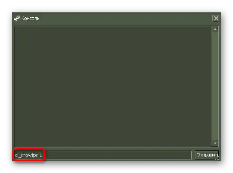Click the bottom edge of the output area
Viewport: 233px width, 173px height.
(113, 147)
